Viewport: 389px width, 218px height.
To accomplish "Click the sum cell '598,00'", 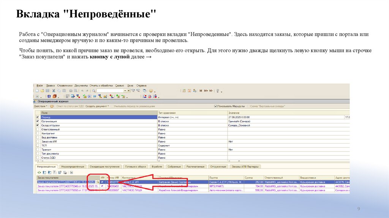I will pos(253,190).
